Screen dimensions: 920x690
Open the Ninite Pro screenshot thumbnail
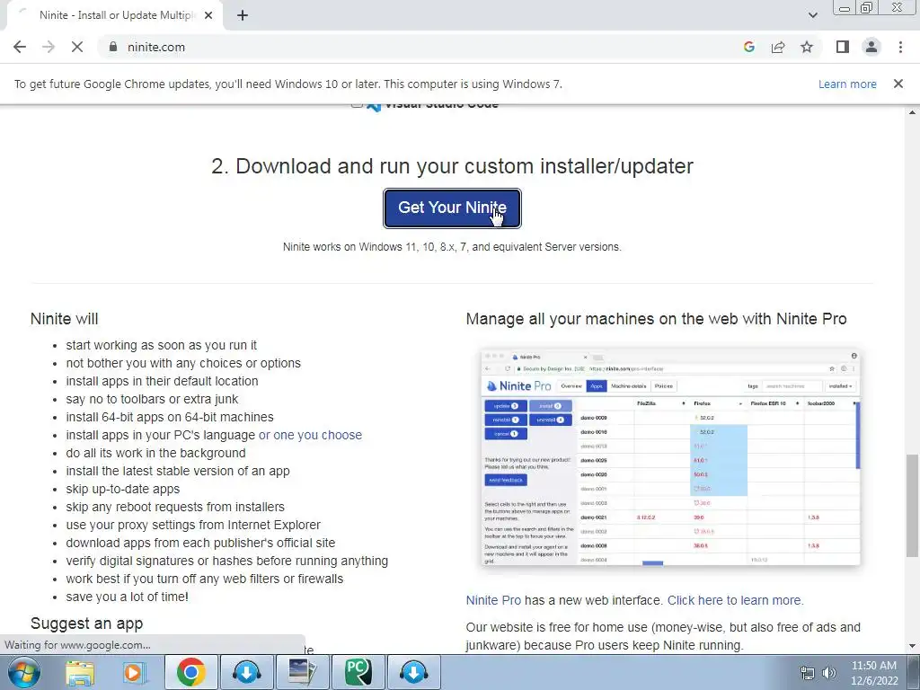click(670, 457)
